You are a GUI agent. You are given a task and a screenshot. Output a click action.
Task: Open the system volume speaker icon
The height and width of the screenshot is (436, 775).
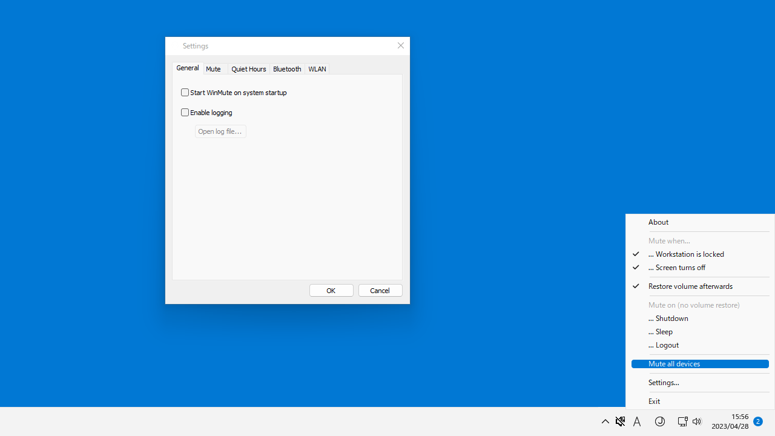[x=697, y=421]
